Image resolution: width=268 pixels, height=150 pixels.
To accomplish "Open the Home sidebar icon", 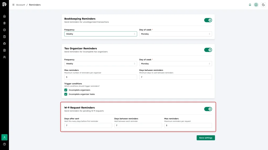I will click(4, 16).
